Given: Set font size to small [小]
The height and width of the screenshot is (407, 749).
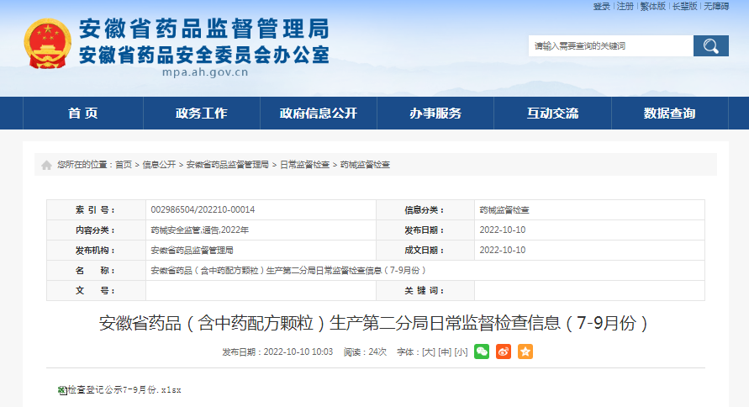Looking at the screenshot, I should pyautogui.click(x=461, y=352).
